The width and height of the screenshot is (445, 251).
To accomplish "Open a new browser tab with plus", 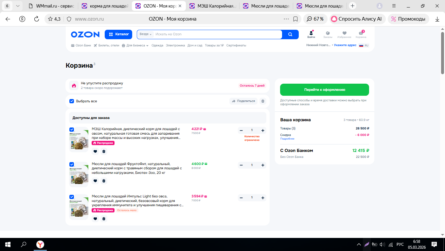I will tap(352, 6).
